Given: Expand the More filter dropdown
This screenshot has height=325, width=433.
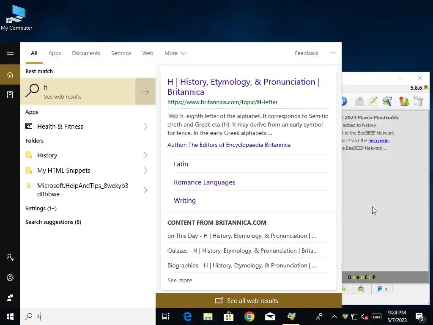Looking at the screenshot, I should point(175,53).
